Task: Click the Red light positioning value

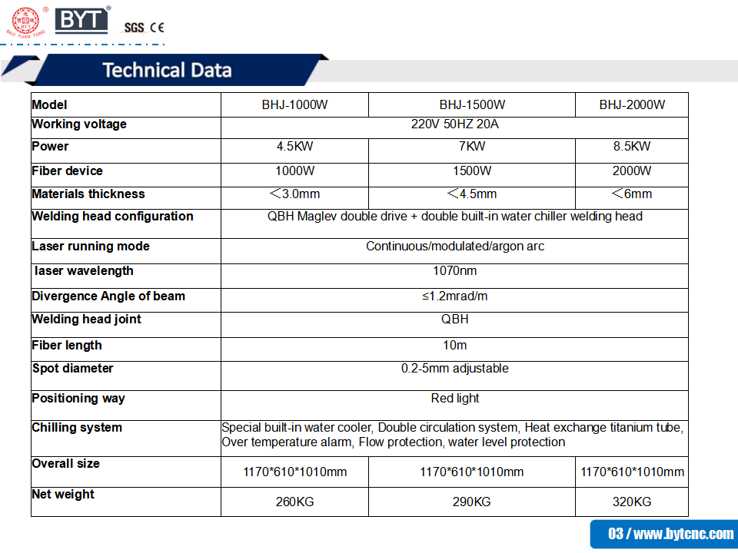Action: tap(454, 399)
